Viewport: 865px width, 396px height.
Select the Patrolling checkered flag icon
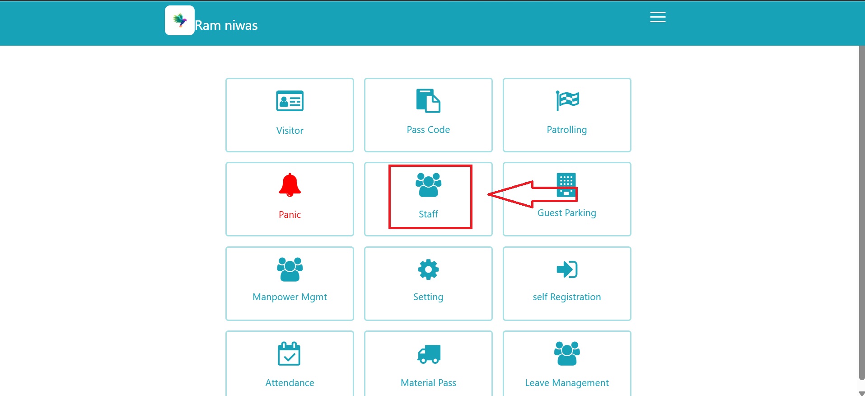[x=567, y=100]
